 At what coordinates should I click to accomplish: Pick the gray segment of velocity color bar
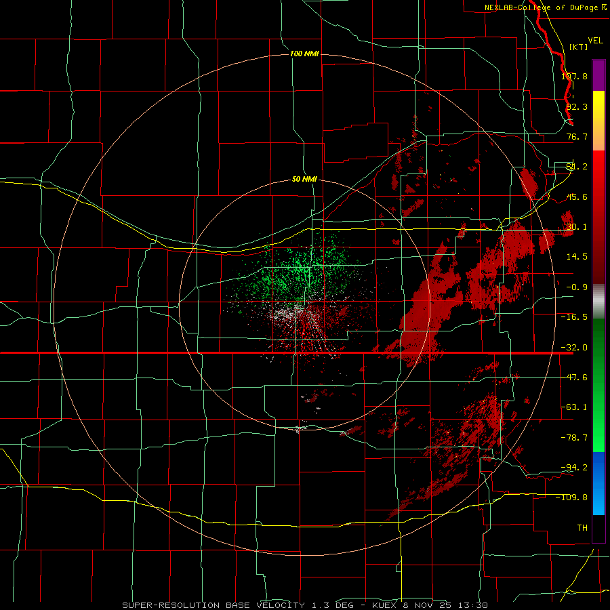598,302
